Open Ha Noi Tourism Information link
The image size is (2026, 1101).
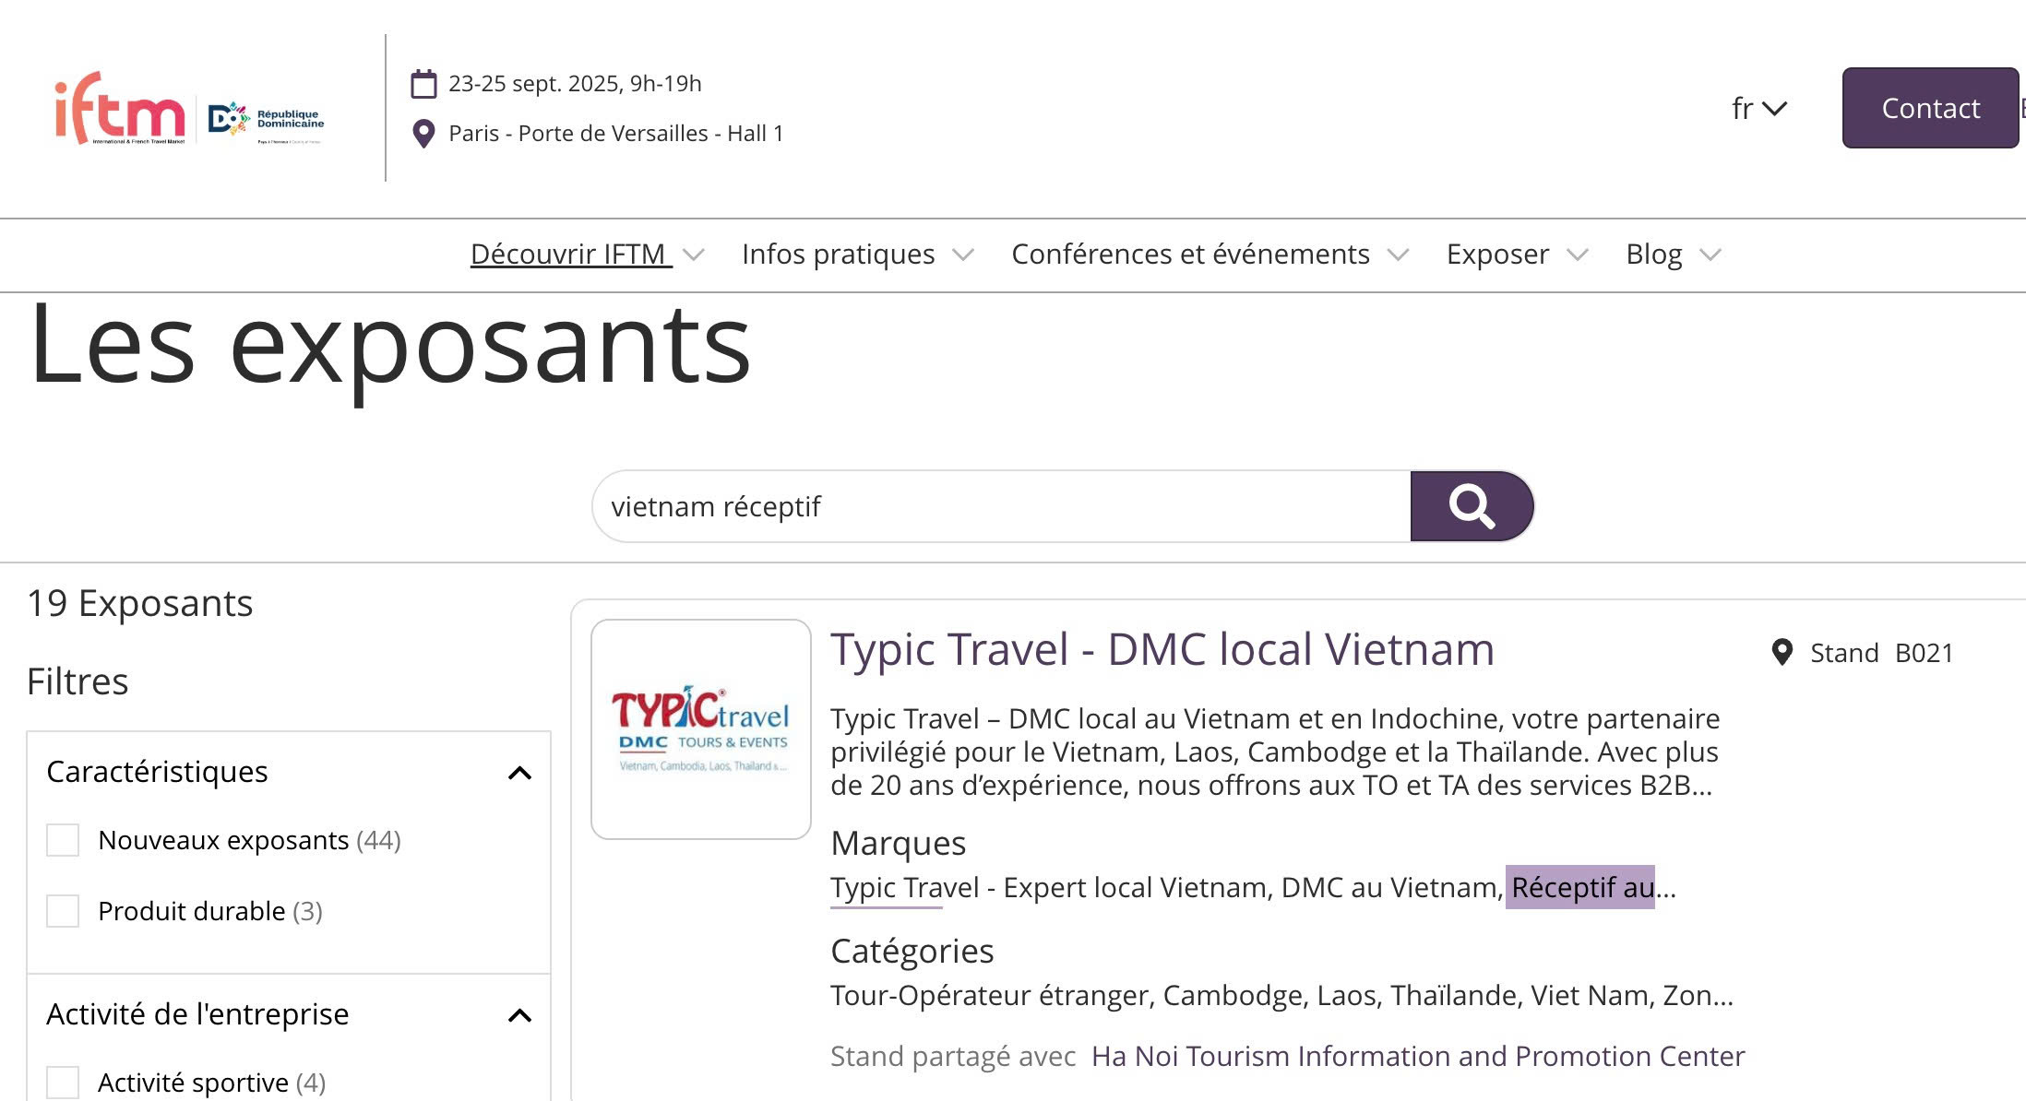[1418, 1056]
